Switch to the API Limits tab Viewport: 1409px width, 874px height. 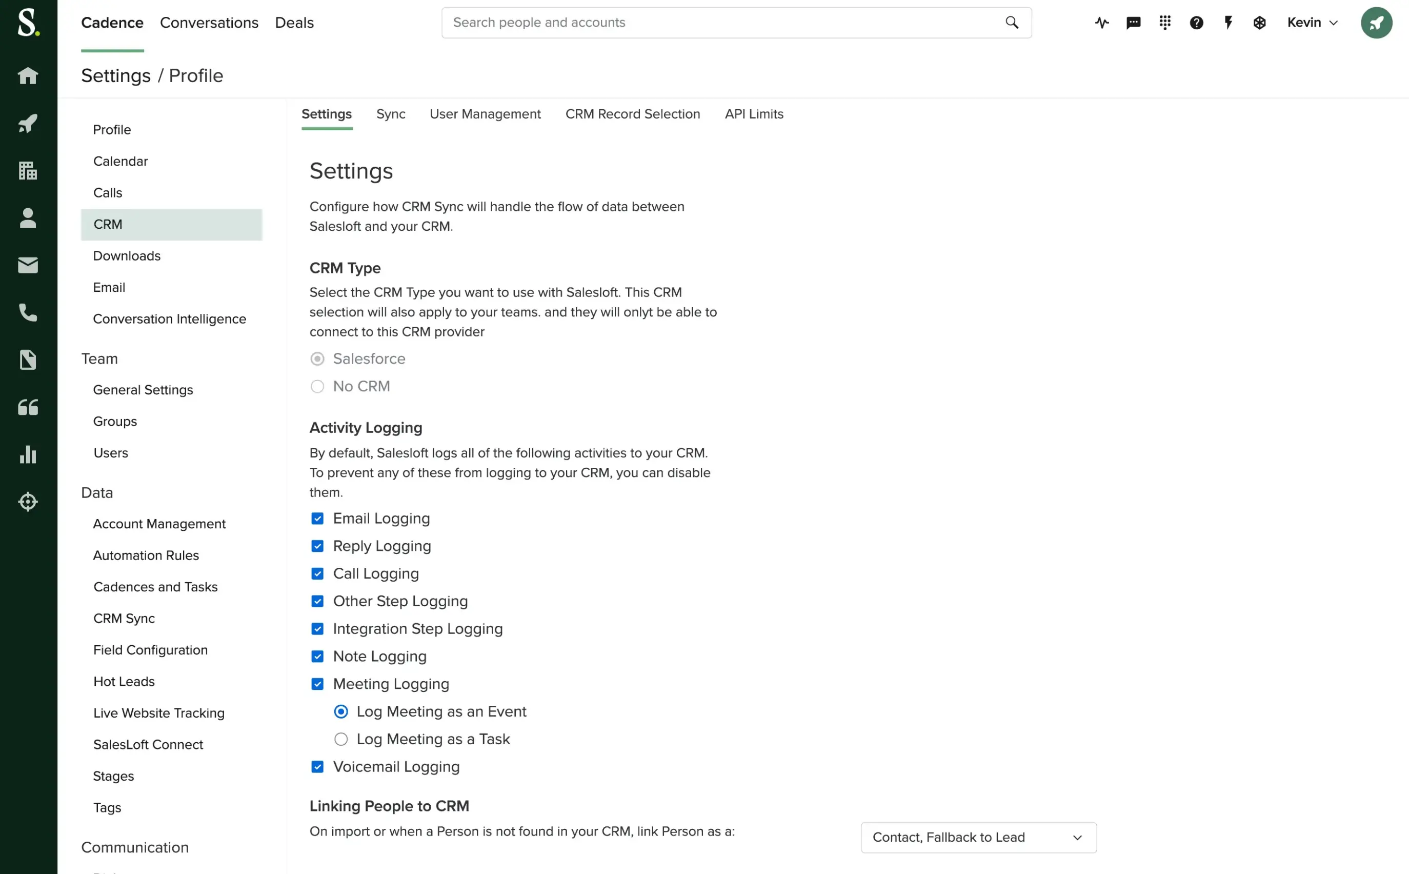(753, 114)
